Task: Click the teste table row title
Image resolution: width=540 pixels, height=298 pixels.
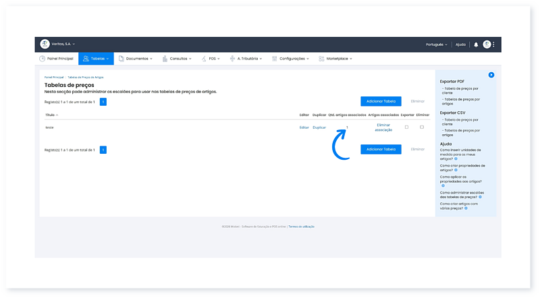Action: (49, 127)
